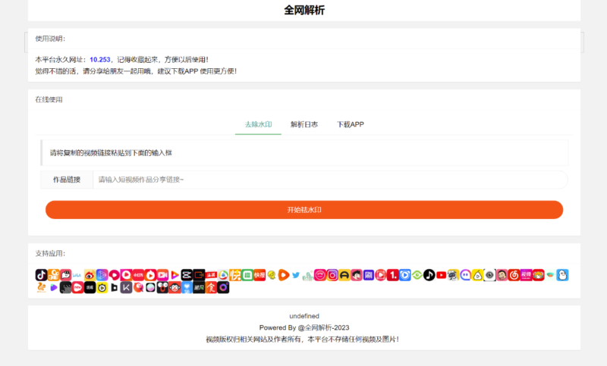
Task: Click the orange 全 character app icon
Action: (211, 287)
